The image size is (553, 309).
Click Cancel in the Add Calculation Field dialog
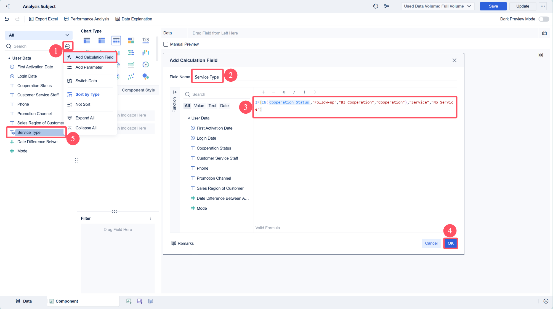pos(431,243)
